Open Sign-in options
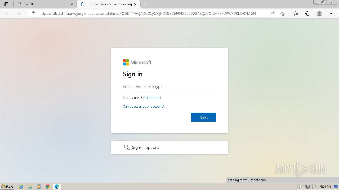The width and height of the screenshot is (339, 190). pos(169,147)
